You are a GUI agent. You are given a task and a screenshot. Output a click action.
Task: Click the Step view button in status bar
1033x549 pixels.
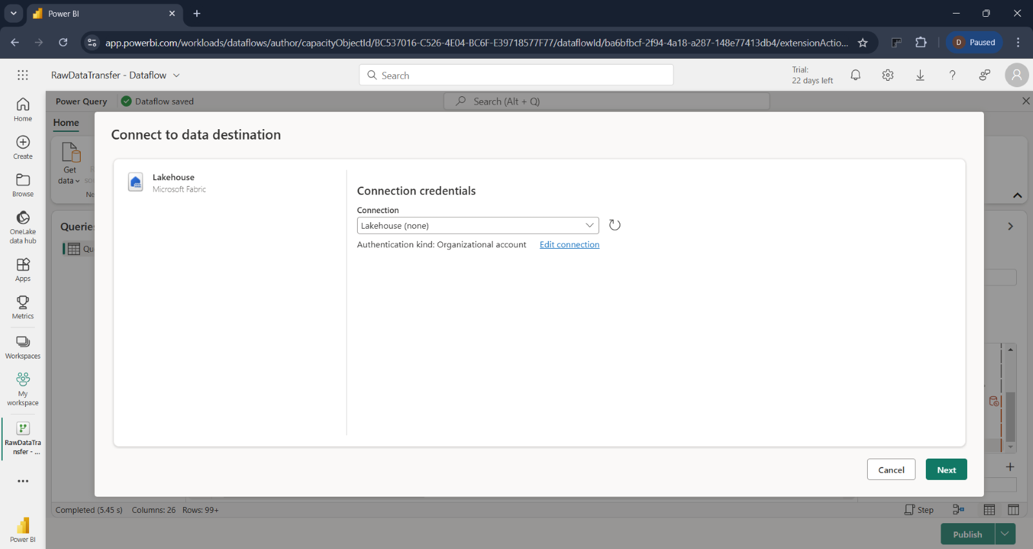click(919, 510)
